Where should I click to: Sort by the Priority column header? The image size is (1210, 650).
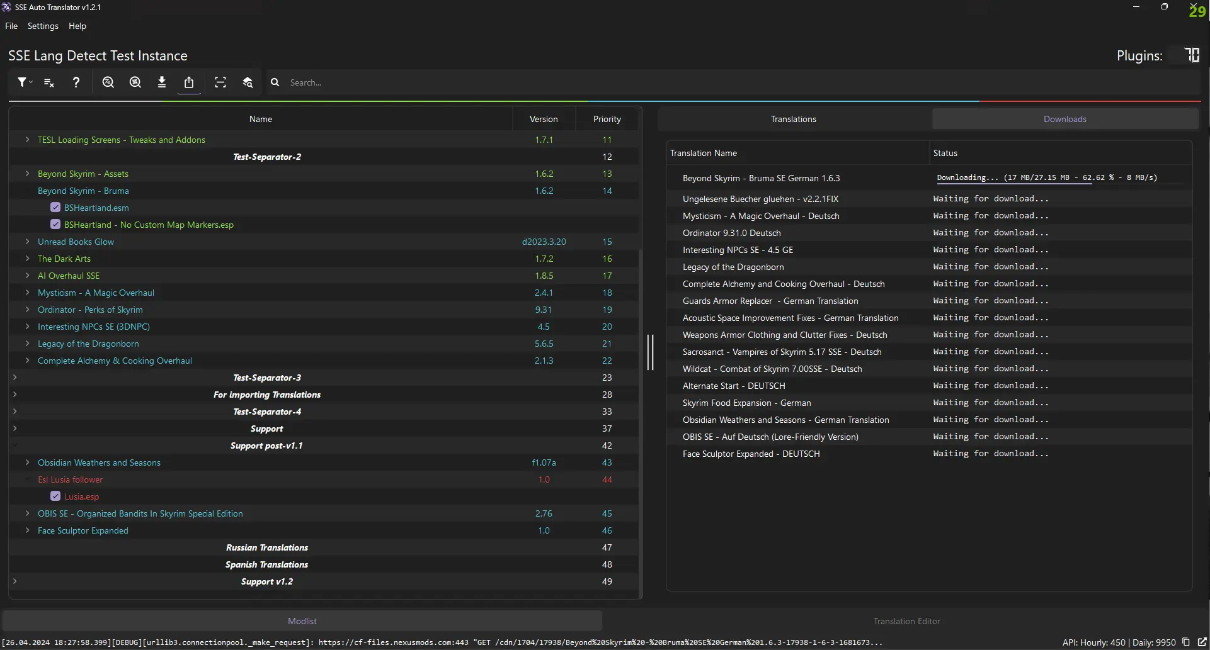tap(607, 119)
